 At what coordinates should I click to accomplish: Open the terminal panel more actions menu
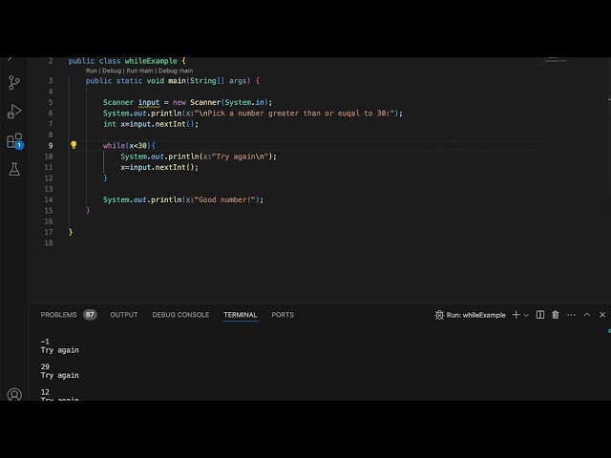(x=571, y=315)
